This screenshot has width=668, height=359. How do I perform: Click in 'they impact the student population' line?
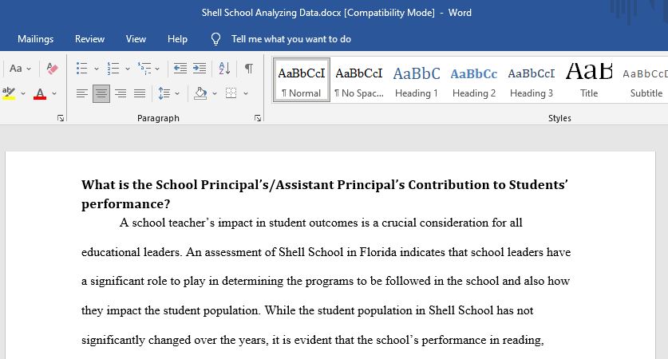(307, 310)
